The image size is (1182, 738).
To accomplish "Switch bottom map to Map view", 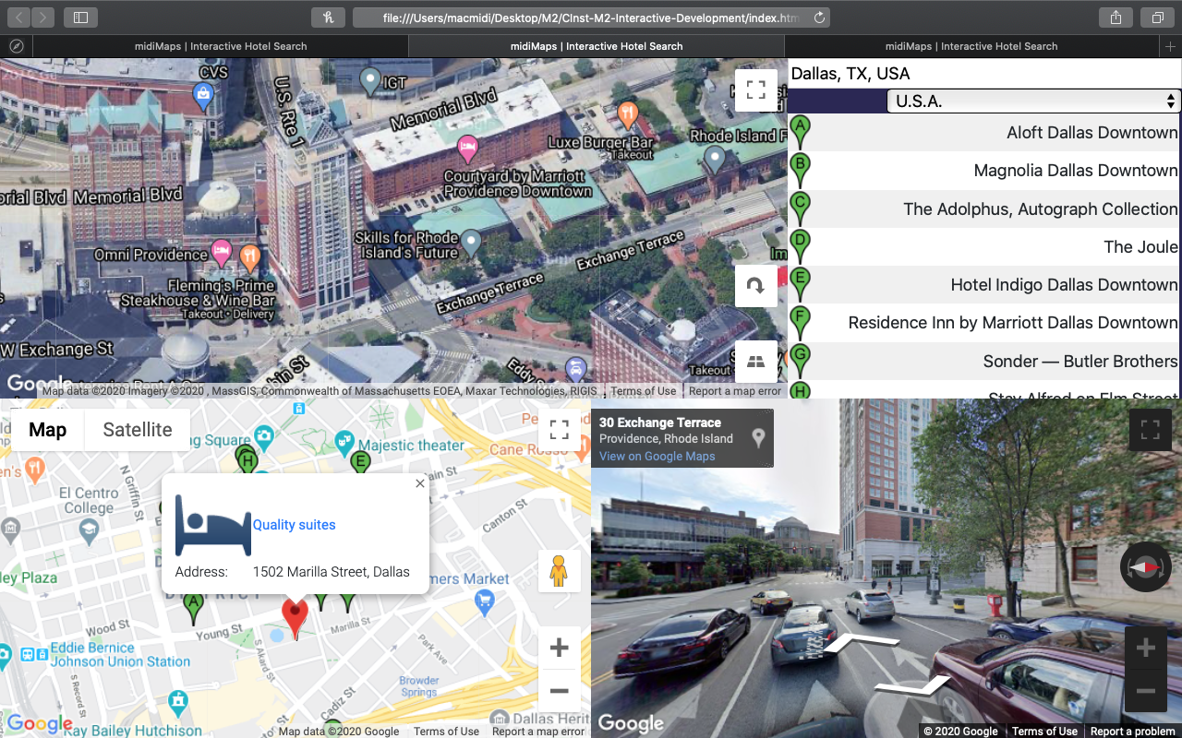I will [48, 430].
